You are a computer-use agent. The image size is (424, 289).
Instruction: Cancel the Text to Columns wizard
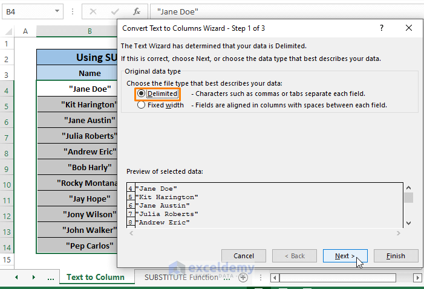243,256
